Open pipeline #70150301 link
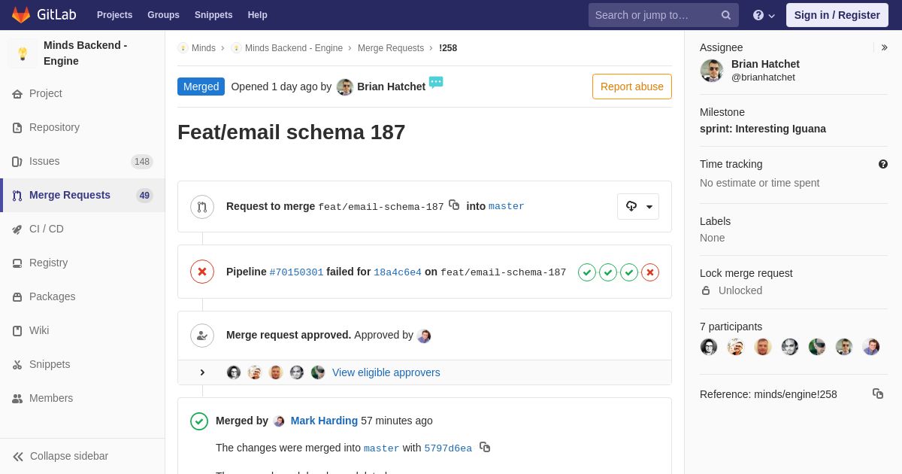 tap(296, 272)
